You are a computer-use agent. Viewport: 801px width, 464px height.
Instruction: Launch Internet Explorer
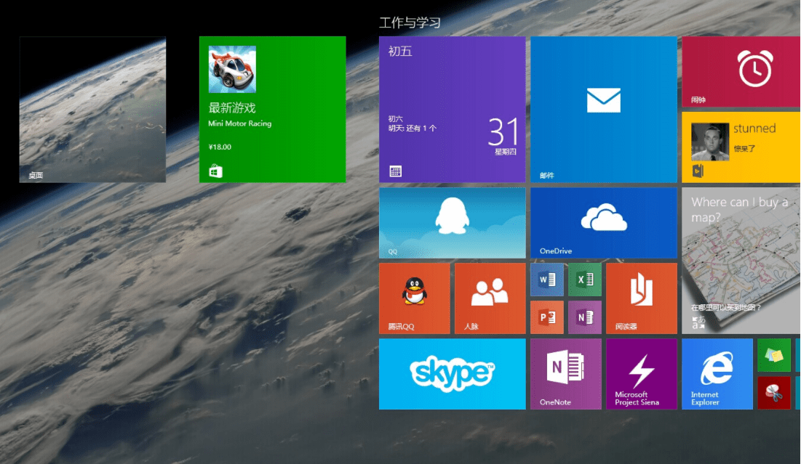point(717,374)
